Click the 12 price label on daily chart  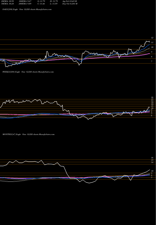152,38
